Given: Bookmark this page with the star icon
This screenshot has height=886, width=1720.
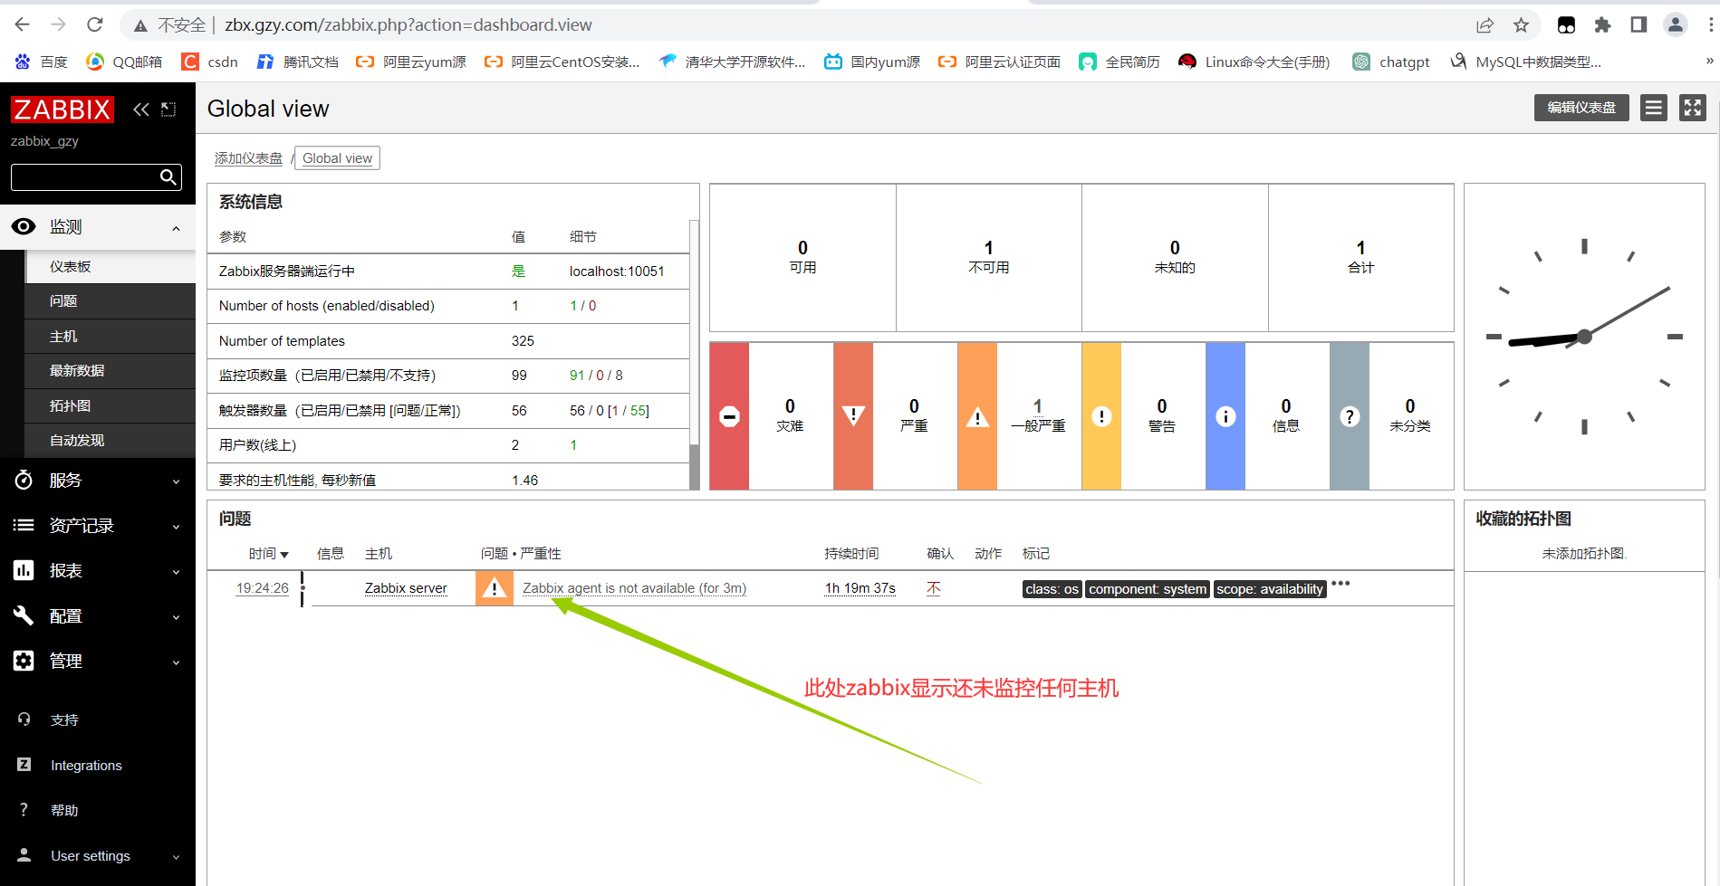Looking at the screenshot, I should click(1522, 25).
